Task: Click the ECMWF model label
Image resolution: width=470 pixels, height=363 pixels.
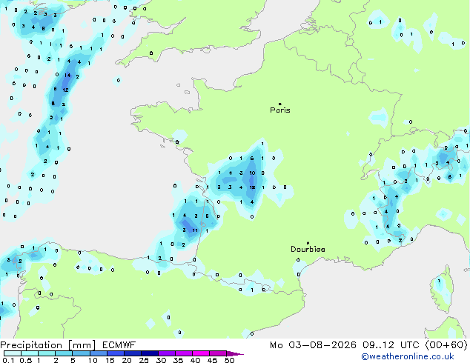Action: point(119,345)
